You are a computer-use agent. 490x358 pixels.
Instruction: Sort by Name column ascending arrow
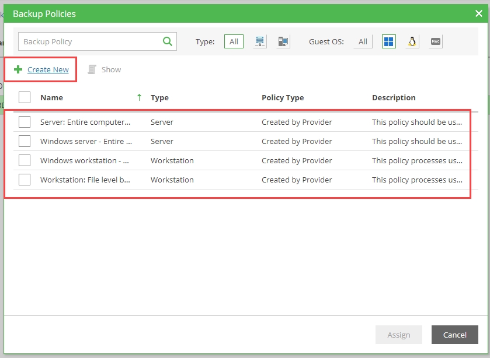tap(139, 97)
